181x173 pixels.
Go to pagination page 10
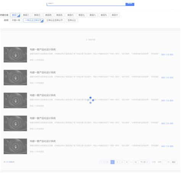pyautogui.click(x=136, y=162)
